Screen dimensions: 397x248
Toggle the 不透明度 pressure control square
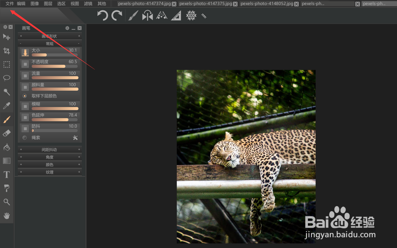(25, 64)
